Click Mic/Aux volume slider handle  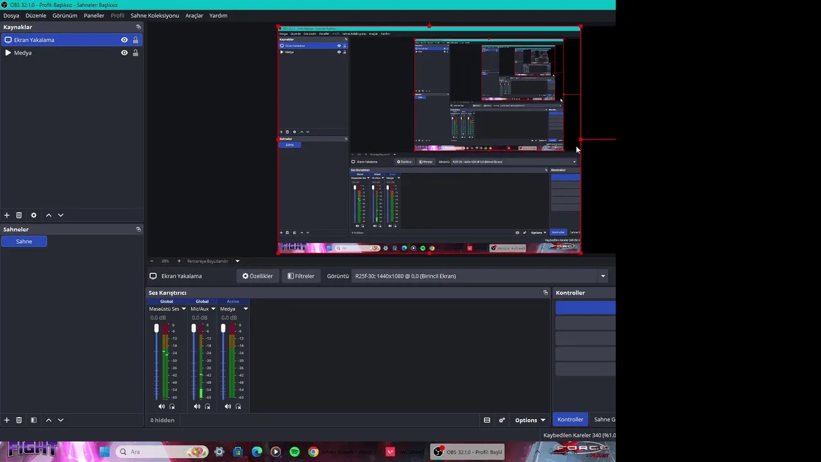193,329
